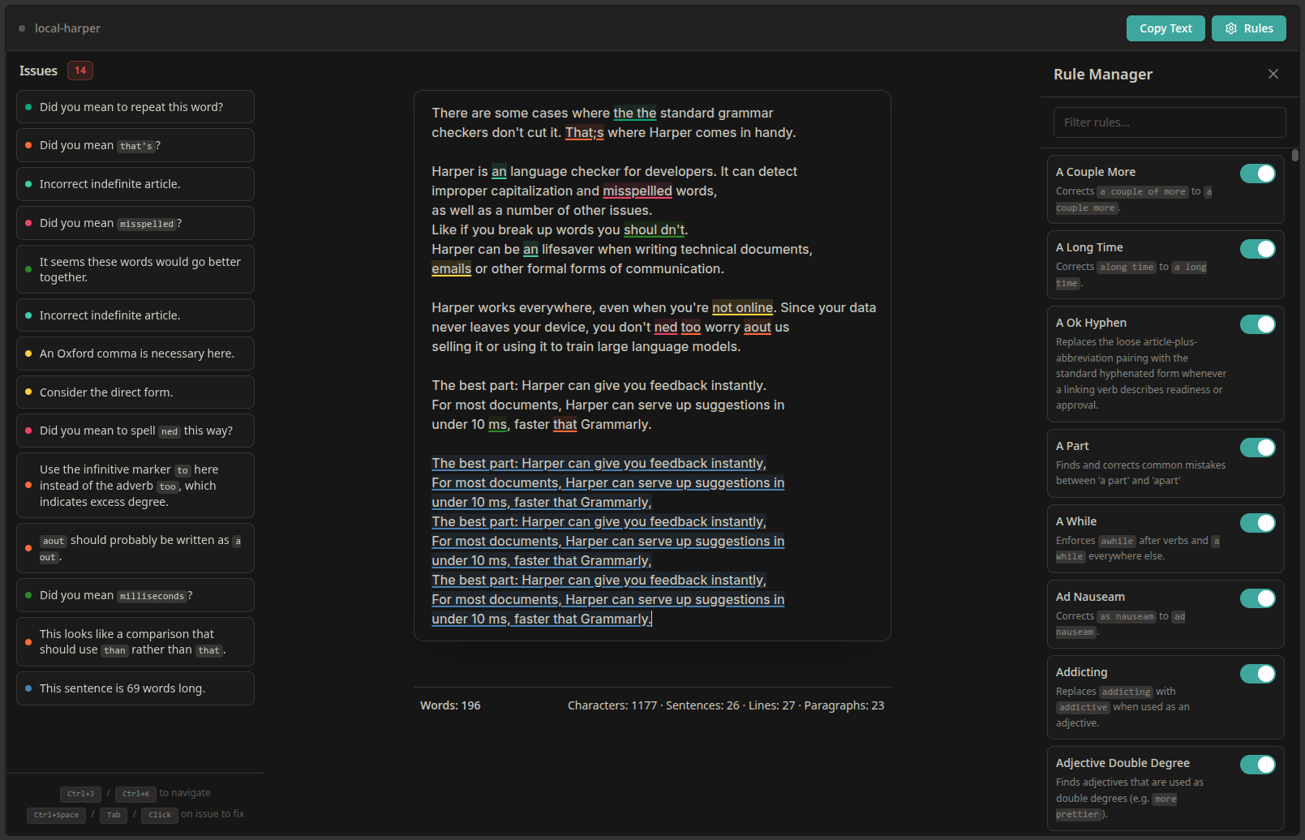The image size is (1305, 840).
Task: Click the local-harper title text
Action: pyautogui.click(x=67, y=28)
